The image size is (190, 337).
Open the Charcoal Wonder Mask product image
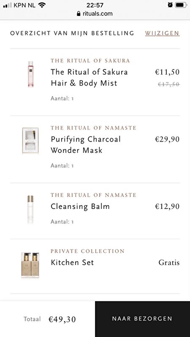[30, 141]
